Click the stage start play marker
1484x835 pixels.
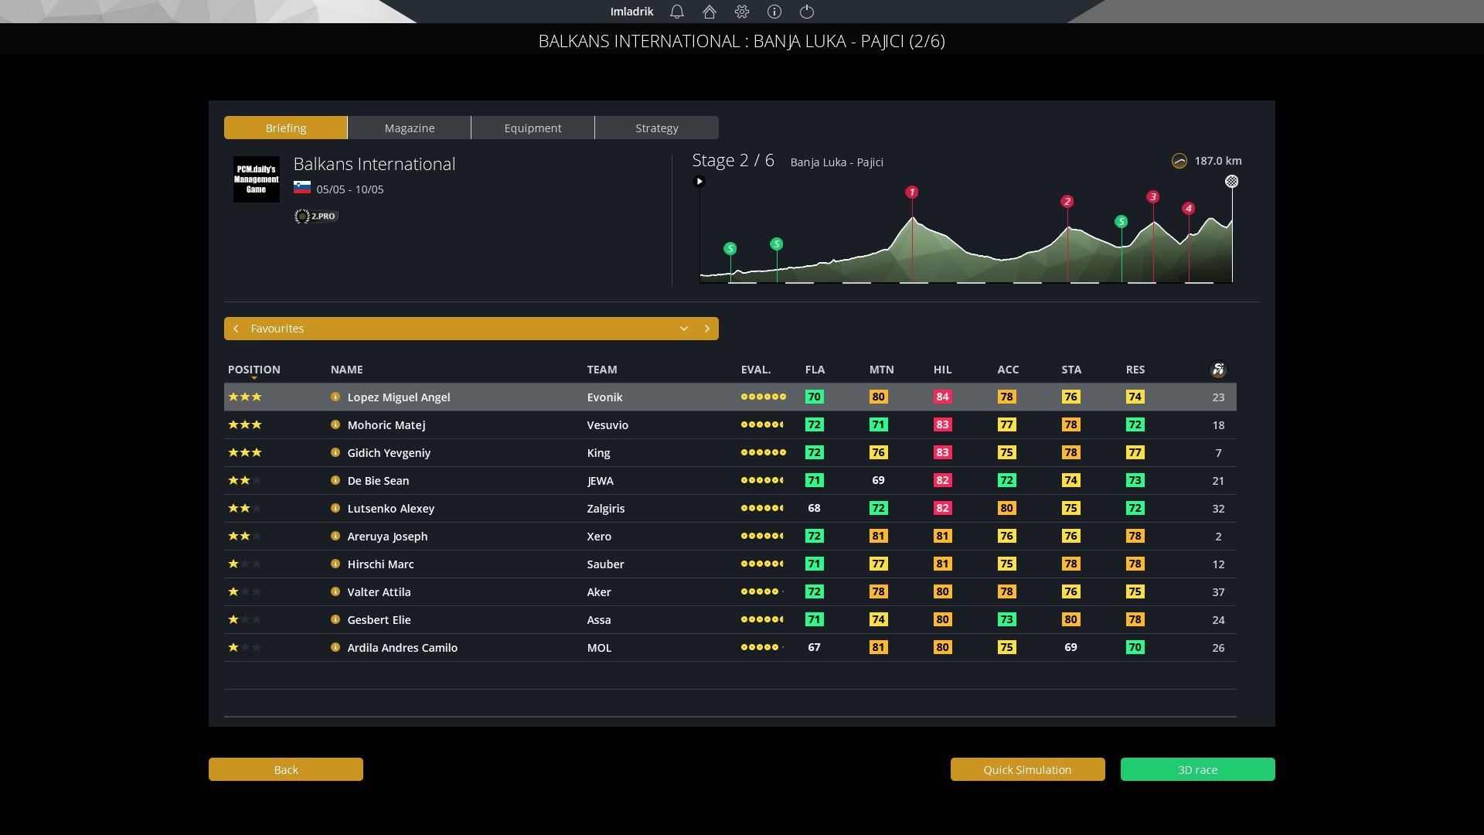699,182
